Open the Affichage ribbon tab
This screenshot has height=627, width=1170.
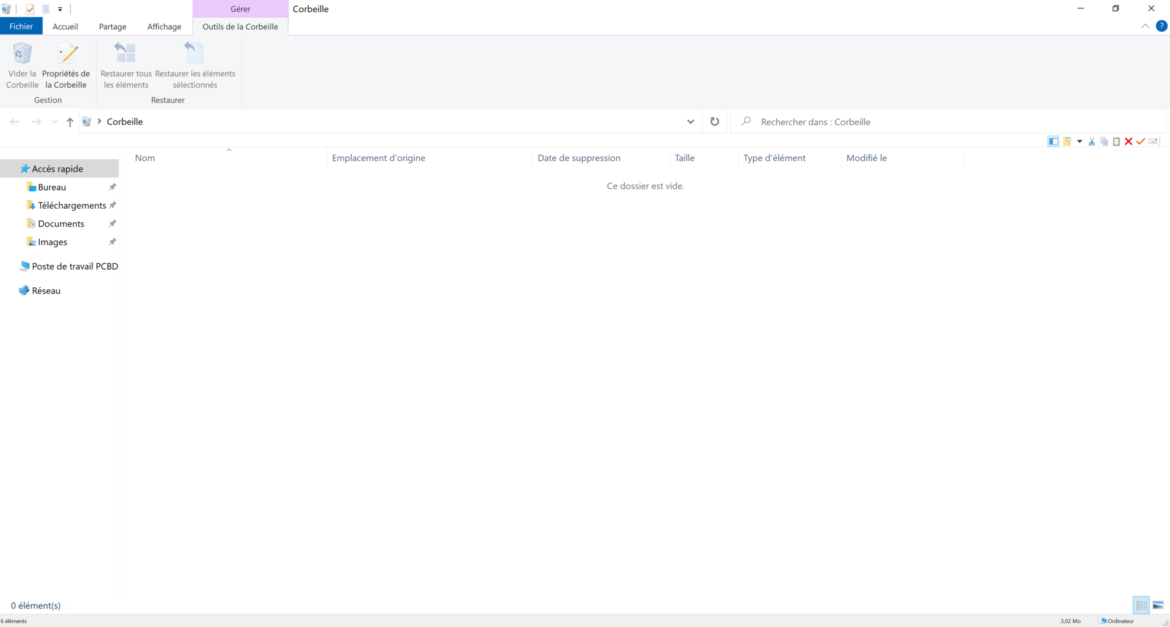click(x=164, y=27)
